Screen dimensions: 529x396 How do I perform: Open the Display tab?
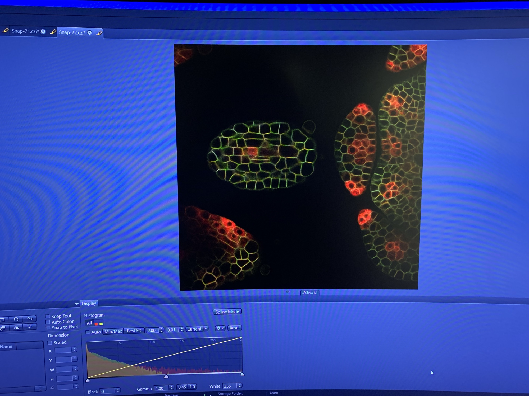coord(89,303)
